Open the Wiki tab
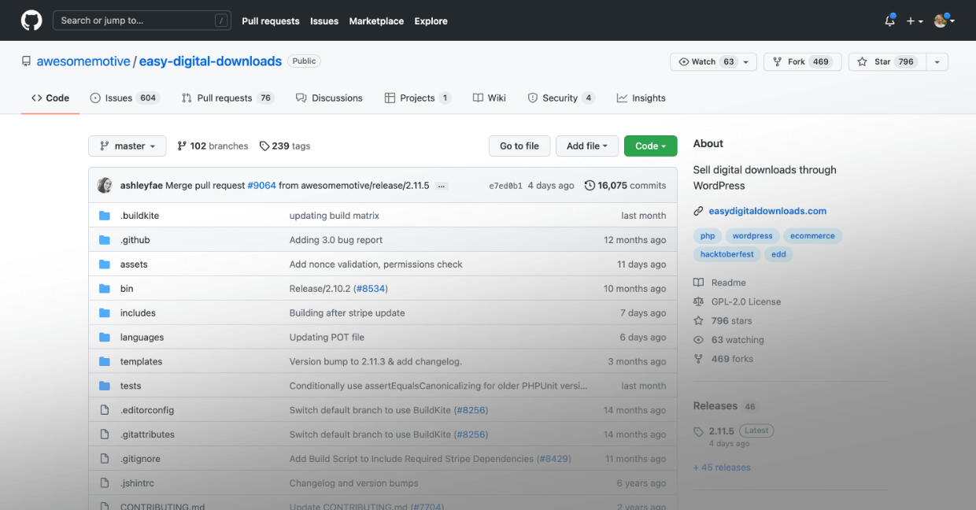This screenshot has width=976, height=510. tap(490, 98)
